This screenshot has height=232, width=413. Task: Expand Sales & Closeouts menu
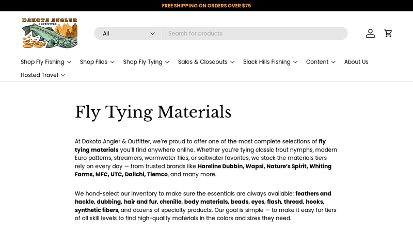[206, 62]
